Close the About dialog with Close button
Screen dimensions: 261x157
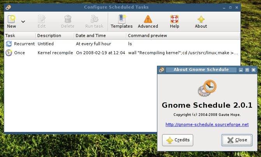(237, 140)
